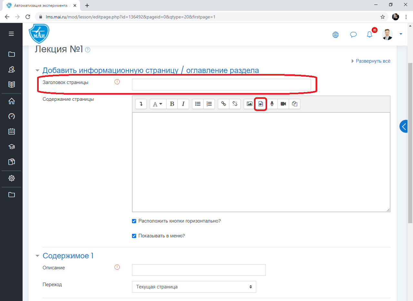Click the unlink icon in editor

235,104
